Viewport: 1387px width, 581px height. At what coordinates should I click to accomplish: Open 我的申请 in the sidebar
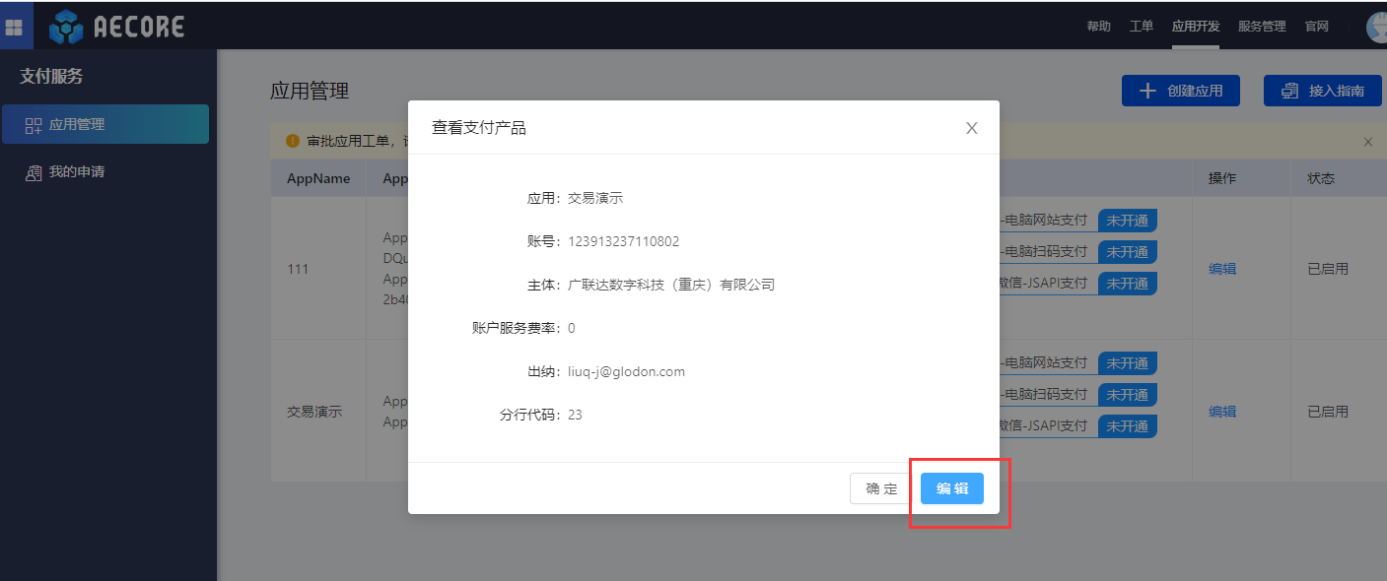77,172
